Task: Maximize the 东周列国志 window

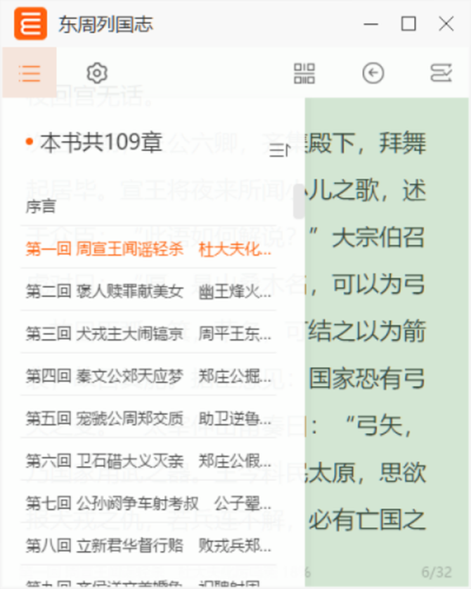Action: [x=408, y=24]
